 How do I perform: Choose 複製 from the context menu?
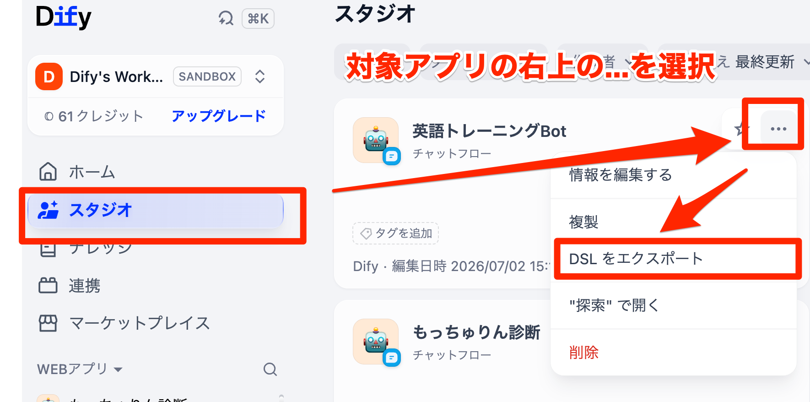pos(674,222)
